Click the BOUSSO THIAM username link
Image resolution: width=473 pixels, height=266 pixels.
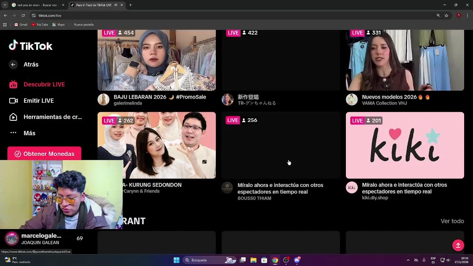point(254,198)
